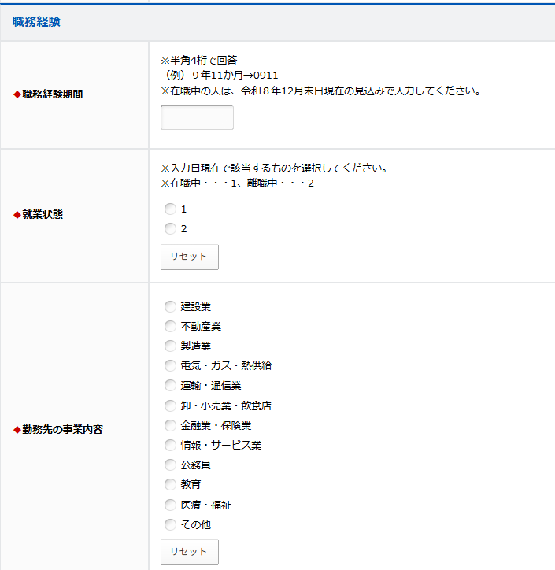
Task: Choose the 建設業 radio button
Action: 170,306
